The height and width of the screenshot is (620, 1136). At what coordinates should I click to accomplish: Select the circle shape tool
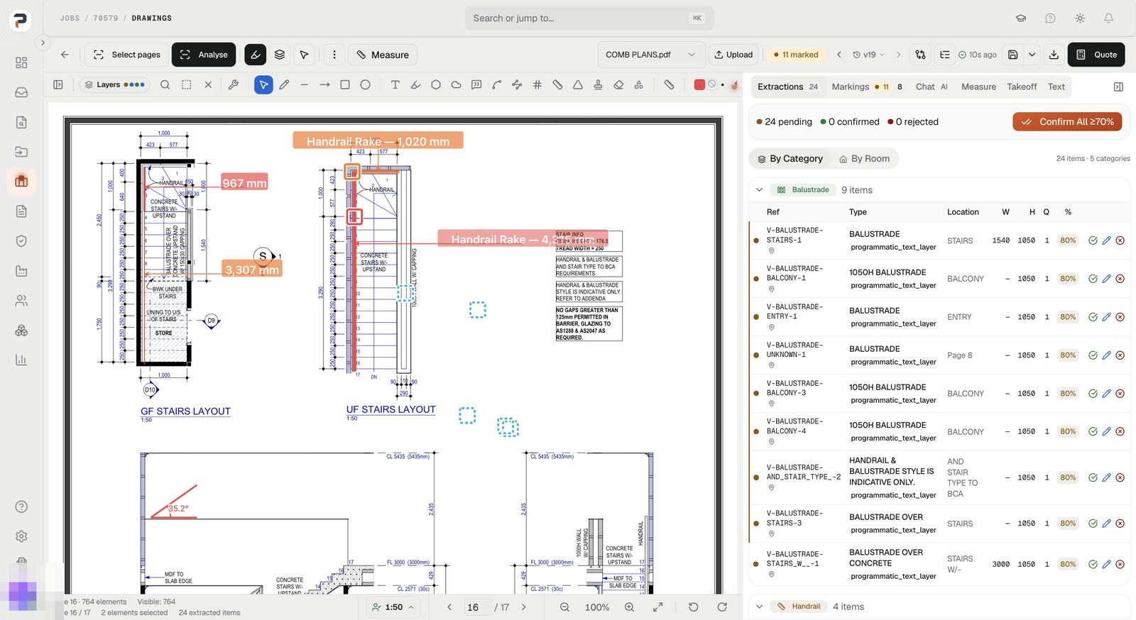click(x=365, y=84)
